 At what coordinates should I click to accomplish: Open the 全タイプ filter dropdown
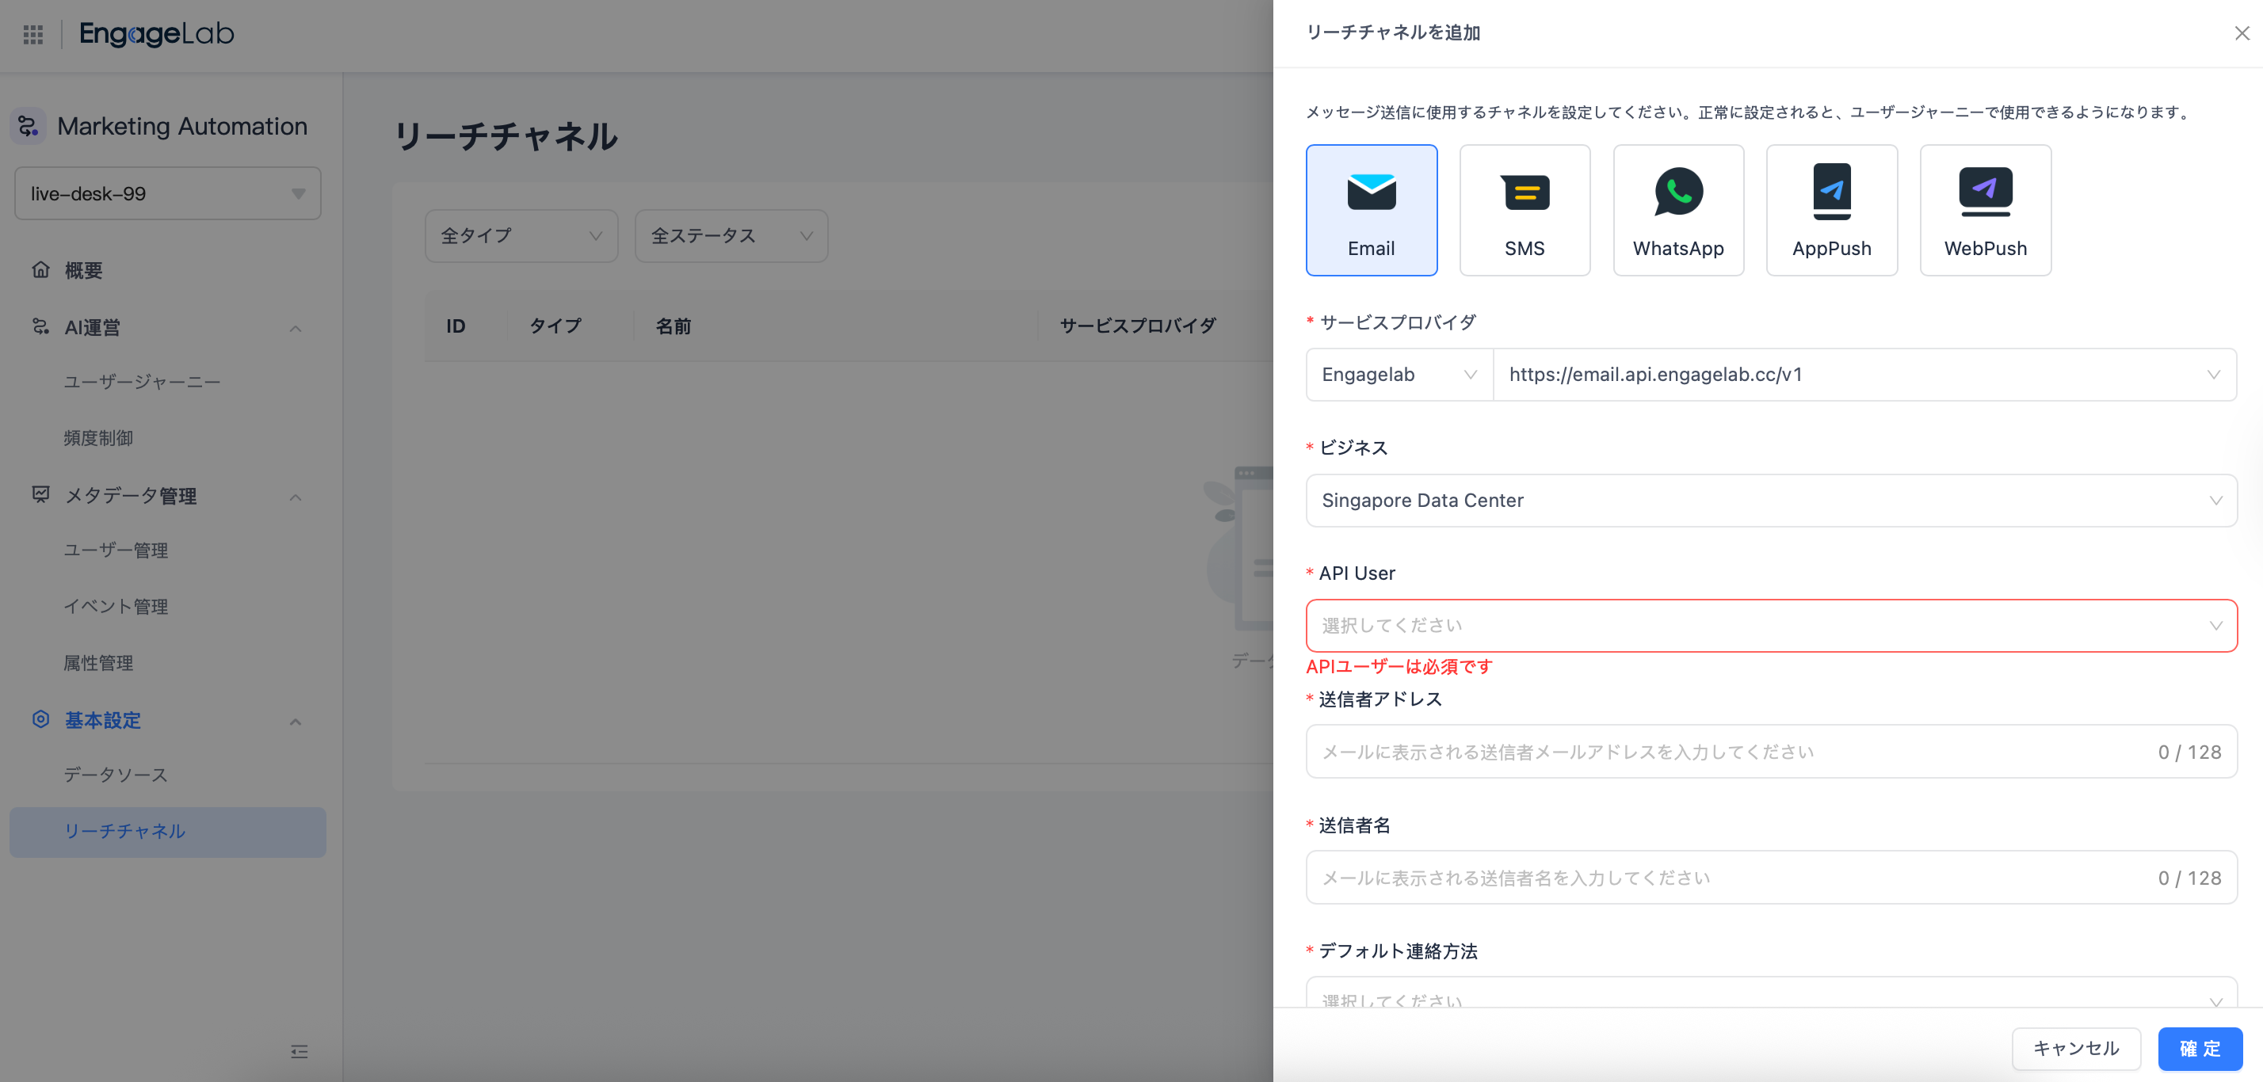pyautogui.click(x=521, y=235)
